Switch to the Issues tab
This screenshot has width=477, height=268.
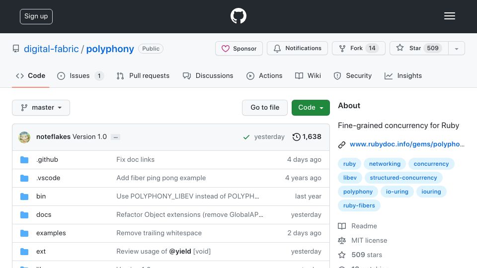(x=80, y=75)
